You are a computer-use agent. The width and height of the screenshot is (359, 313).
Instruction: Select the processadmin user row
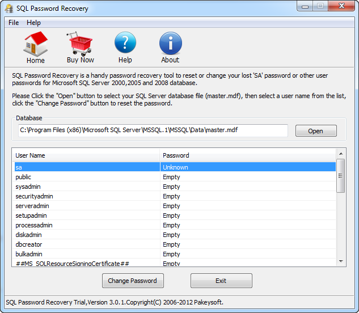pyautogui.click(x=175, y=225)
